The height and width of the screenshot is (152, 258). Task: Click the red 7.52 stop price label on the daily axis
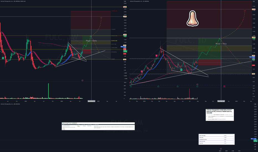[254, 65]
